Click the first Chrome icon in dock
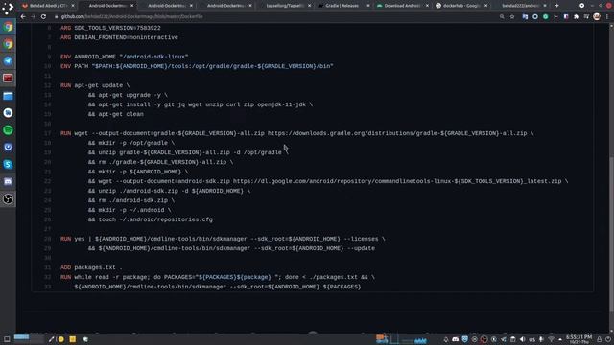The width and height of the screenshot is (614, 345). coord(8,27)
